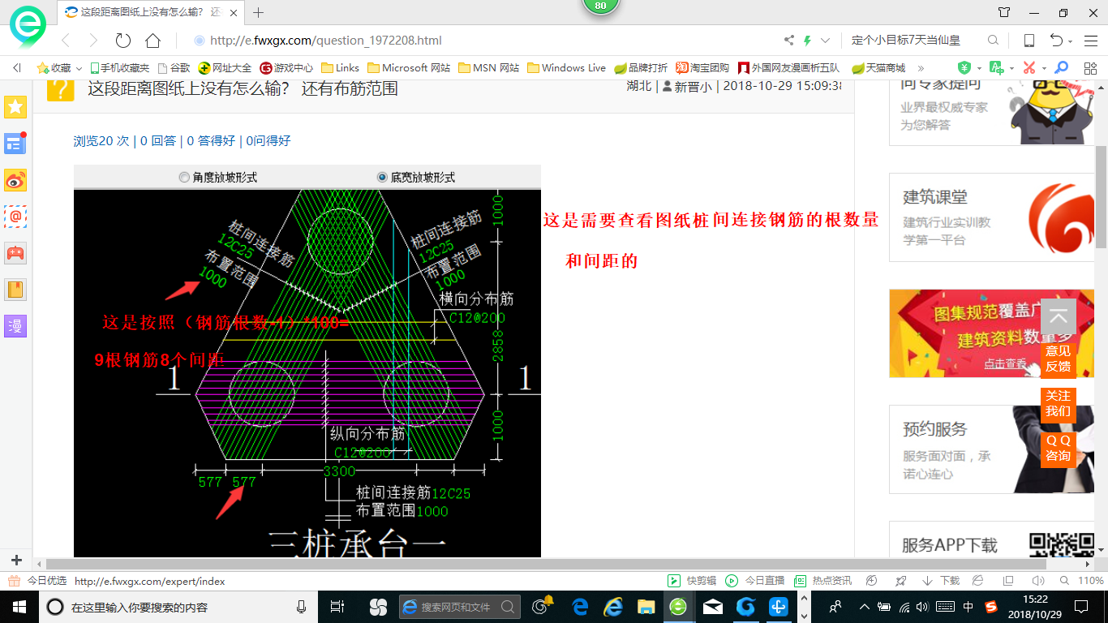Open the 建筑课堂 sidebar card
This screenshot has height=623, width=1108.
[x=992, y=217]
